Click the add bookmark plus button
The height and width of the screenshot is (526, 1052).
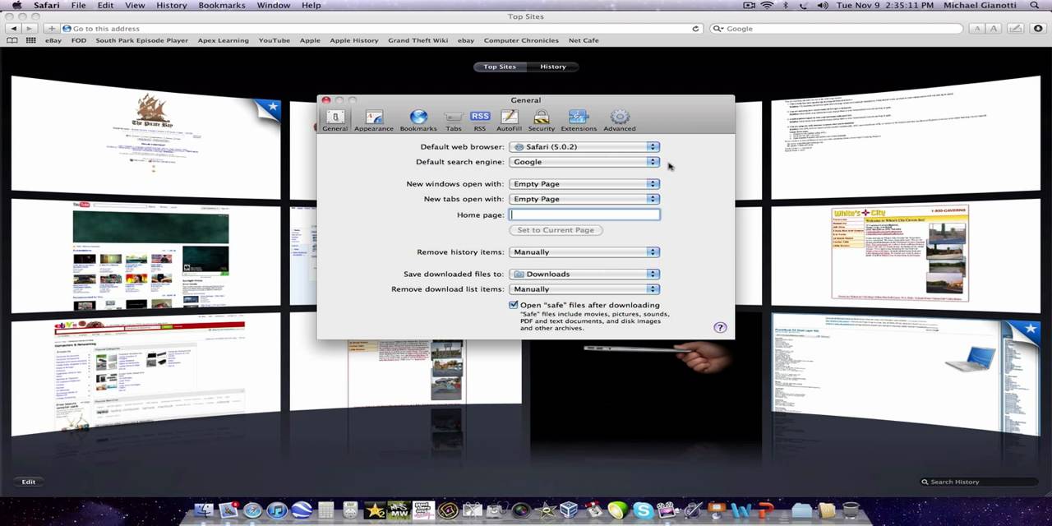pos(52,29)
